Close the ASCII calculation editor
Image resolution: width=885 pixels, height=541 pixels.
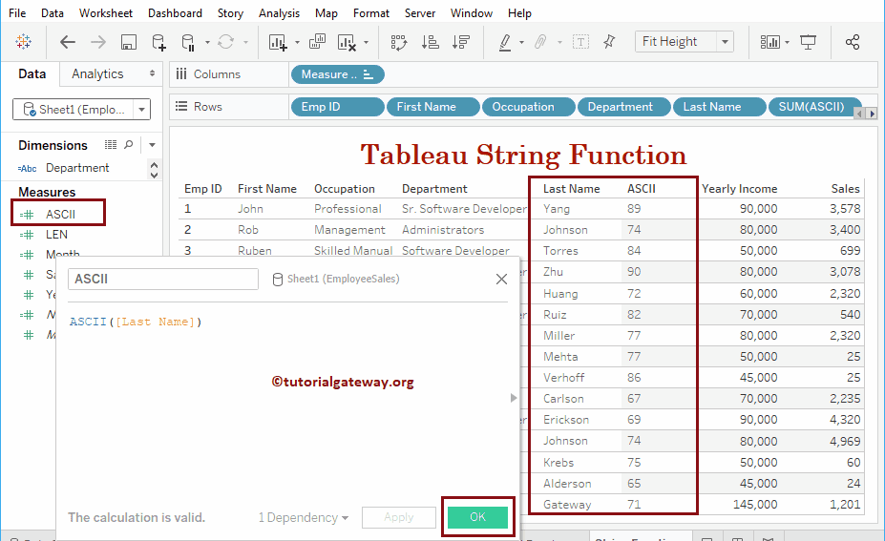pyautogui.click(x=501, y=279)
